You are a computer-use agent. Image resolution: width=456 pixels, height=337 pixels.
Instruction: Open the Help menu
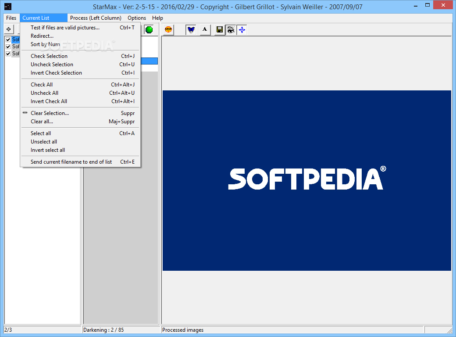click(157, 18)
